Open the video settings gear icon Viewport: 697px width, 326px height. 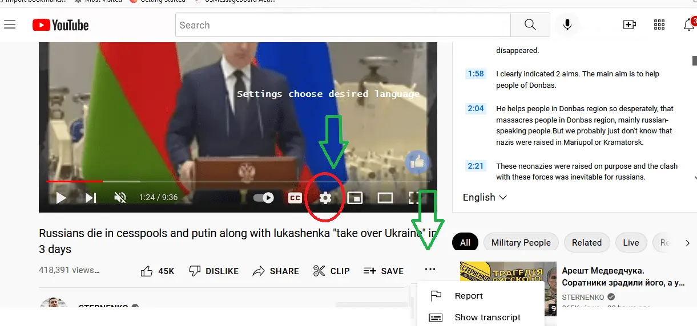pos(325,198)
